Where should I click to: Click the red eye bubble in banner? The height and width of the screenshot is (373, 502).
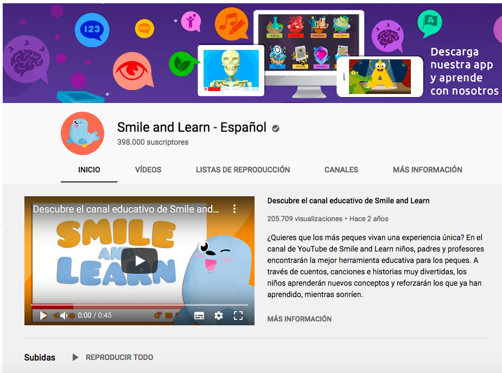(132, 71)
